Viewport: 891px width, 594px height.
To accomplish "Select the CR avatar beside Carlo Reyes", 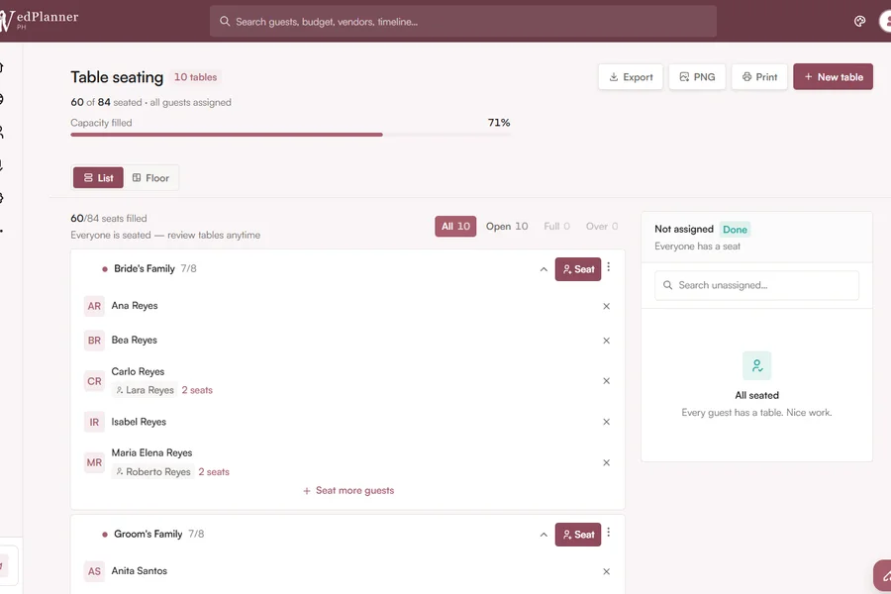I will point(94,381).
